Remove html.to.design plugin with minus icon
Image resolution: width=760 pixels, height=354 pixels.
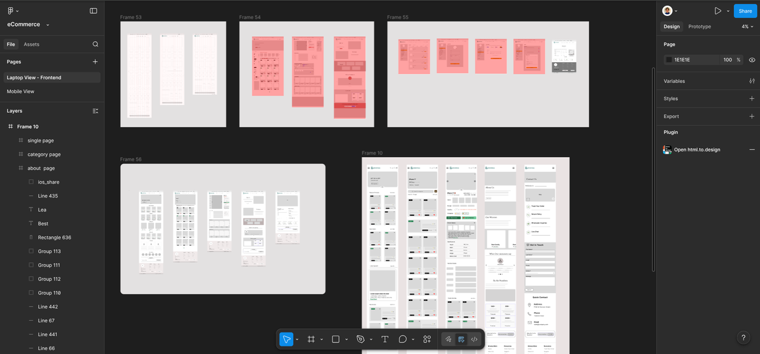click(x=752, y=149)
